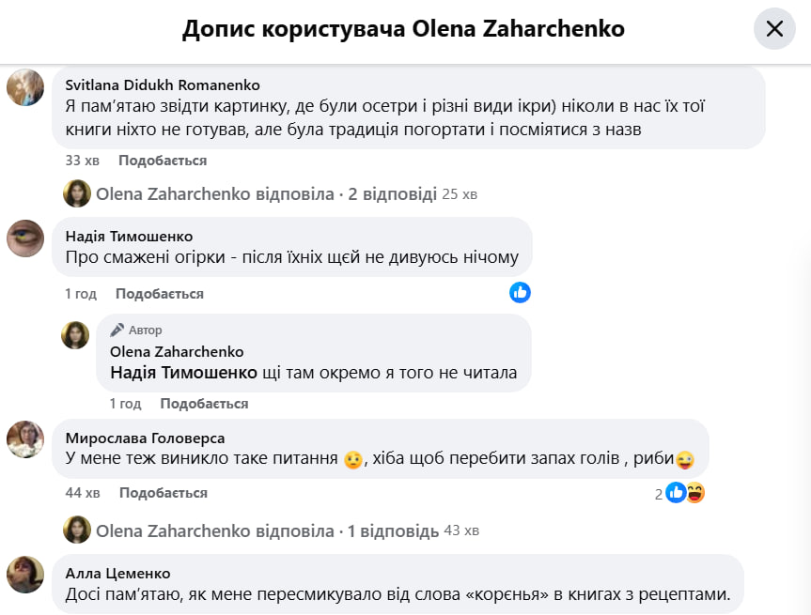Click Olena Zaharchenko's avatar in author reply
This screenshot has width=811, height=615.
click(75, 335)
